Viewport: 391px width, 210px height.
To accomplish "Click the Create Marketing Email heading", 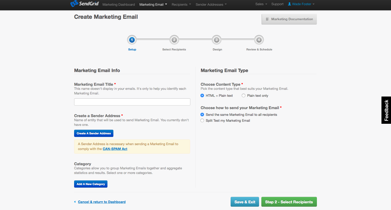I will 106,17.
